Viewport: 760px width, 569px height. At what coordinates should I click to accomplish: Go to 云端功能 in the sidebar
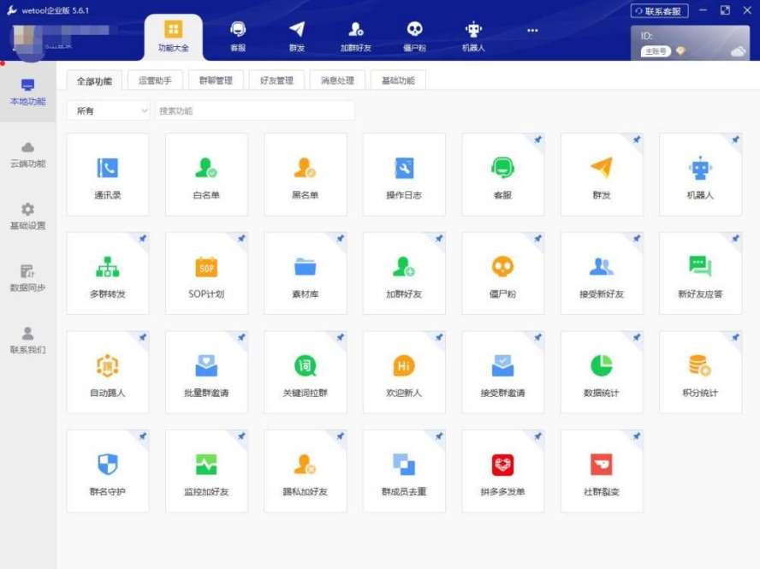pos(27,154)
